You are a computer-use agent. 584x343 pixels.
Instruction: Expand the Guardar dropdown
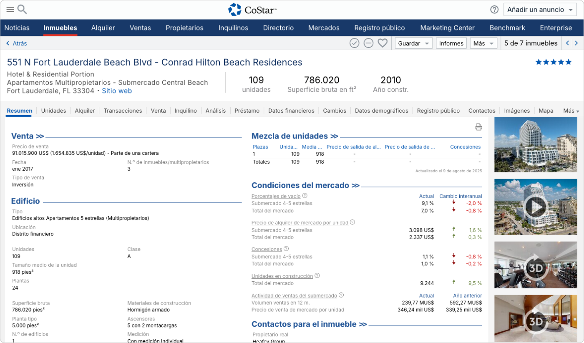tap(413, 43)
